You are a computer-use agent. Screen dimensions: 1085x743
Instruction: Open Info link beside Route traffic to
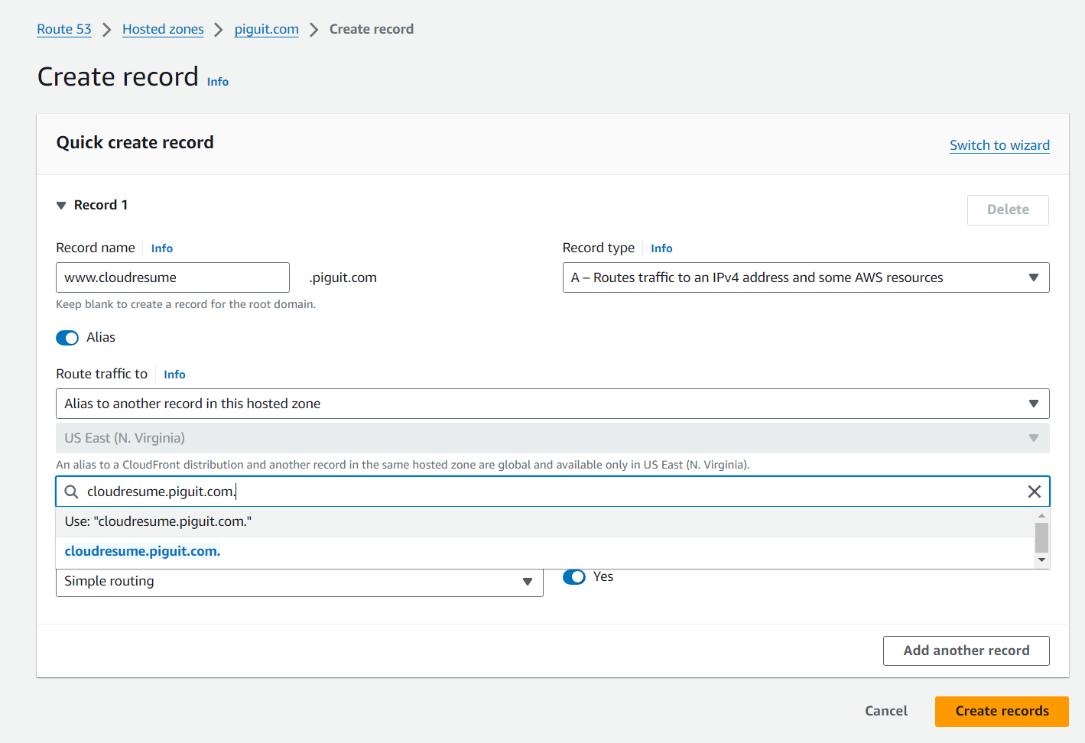(174, 375)
